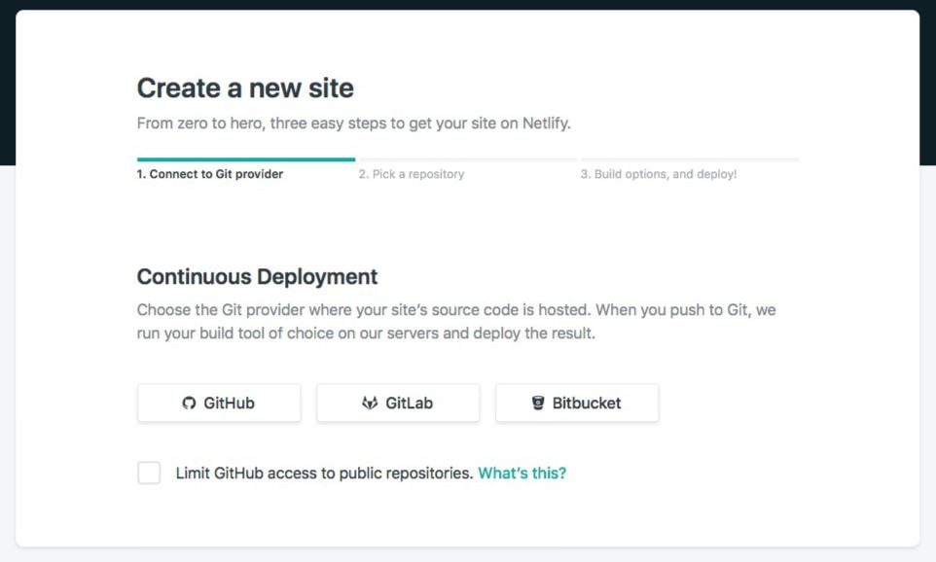Connect using the Bitbucket label
Screen dimensions: 936x562
click(587, 404)
